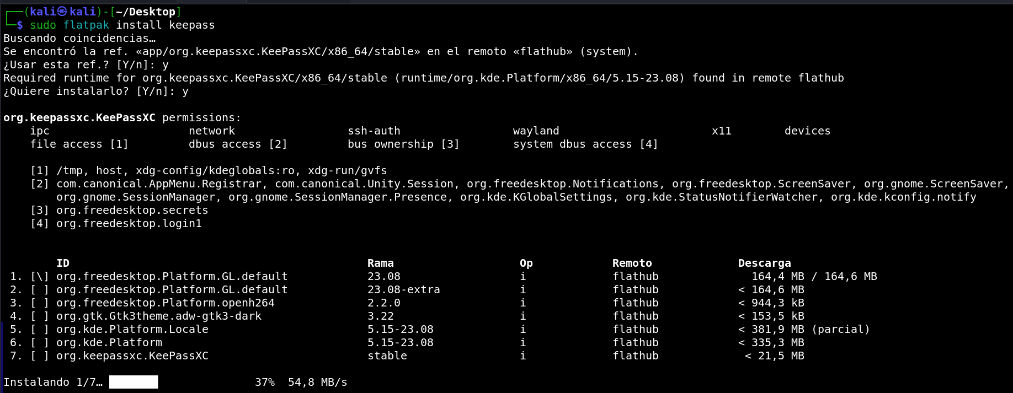Click '164,4 MB / 164,6 MB' download progress
Viewport: 1013px width, 393px height.
[814, 276]
